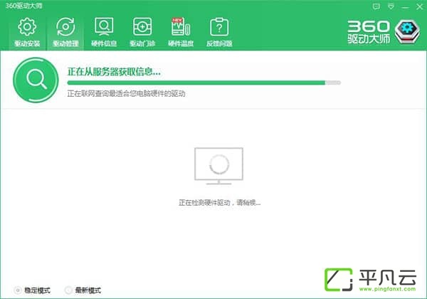Close the 360驱动大师 window
The image size is (427, 299).
(420, 6)
